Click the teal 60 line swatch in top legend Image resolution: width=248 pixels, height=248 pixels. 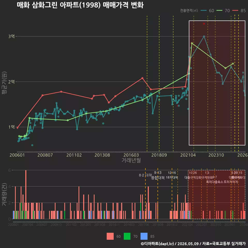(204, 11)
